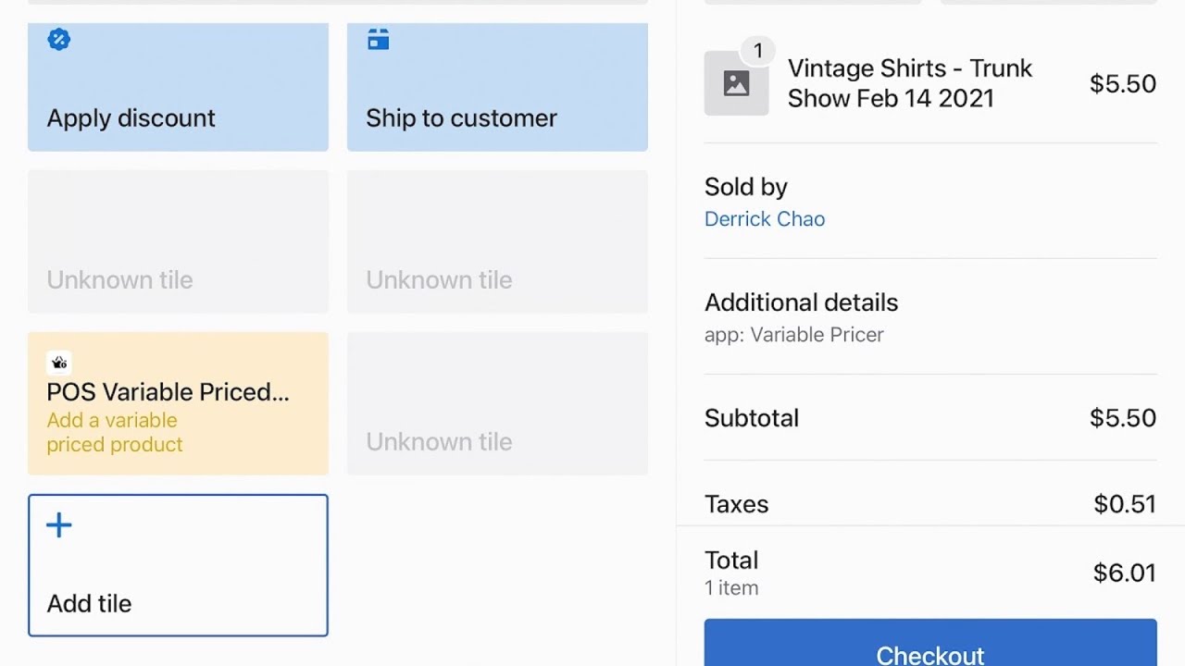Click the Variable Pricer app icon
The width and height of the screenshot is (1185, 666).
pos(59,363)
